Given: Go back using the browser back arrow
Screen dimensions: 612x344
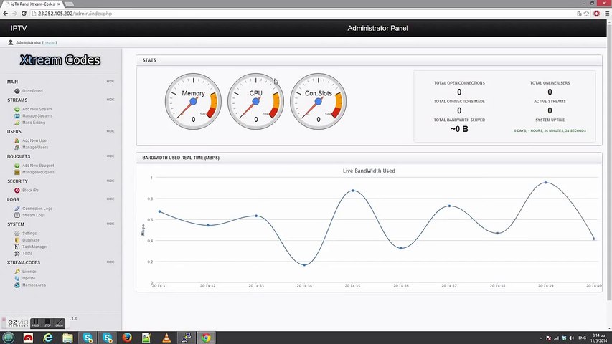Looking at the screenshot, I should click(x=6, y=14).
